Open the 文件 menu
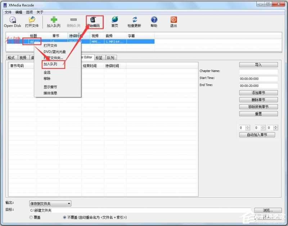This screenshot has height=226, width=288. pos(8,12)
